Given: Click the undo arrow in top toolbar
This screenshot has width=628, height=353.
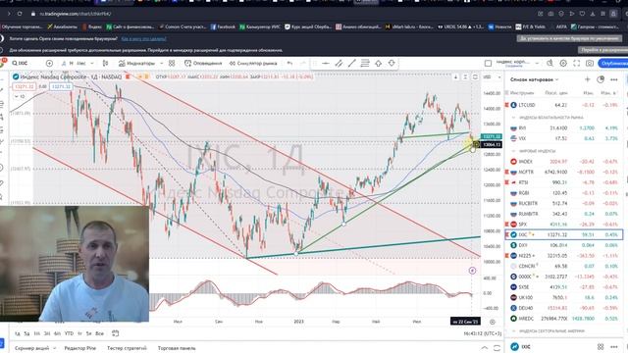Looking at the screenshot, I should coord(289,63).
